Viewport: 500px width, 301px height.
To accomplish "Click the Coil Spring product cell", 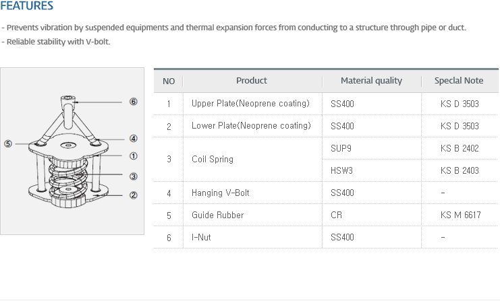I will click(x=213, y=159).
